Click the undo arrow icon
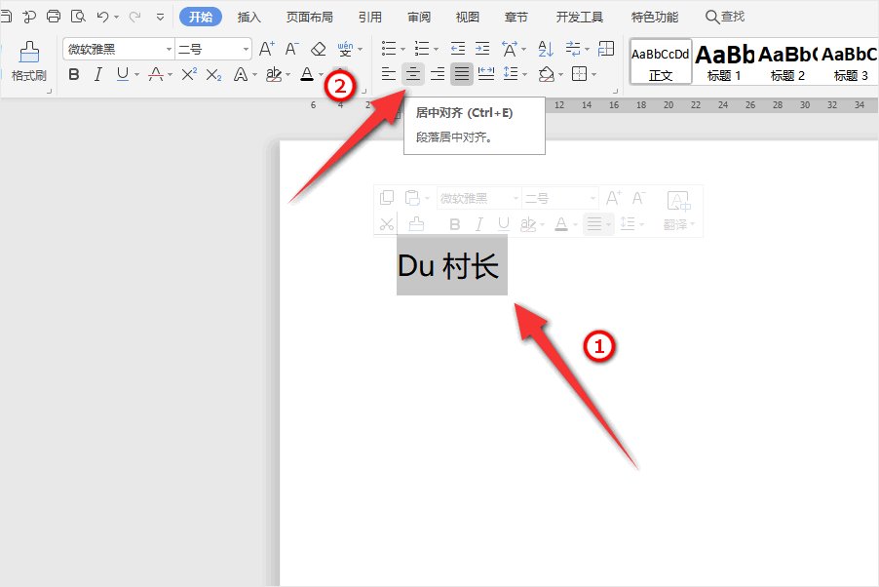This screenshot has height=587, width=879. (102, 17)
